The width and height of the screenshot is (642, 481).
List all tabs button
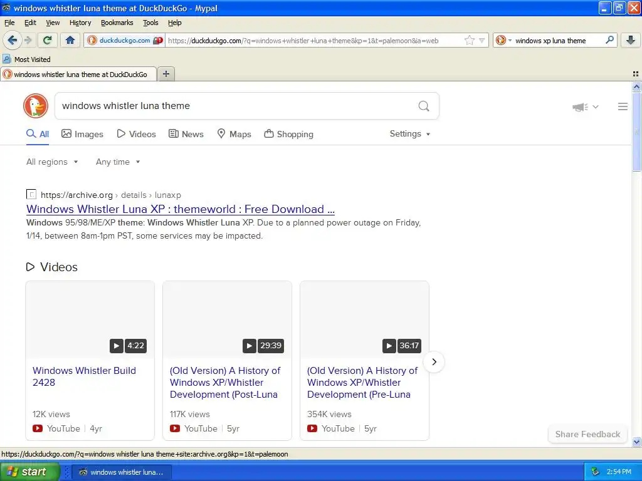tap(636, 74)
